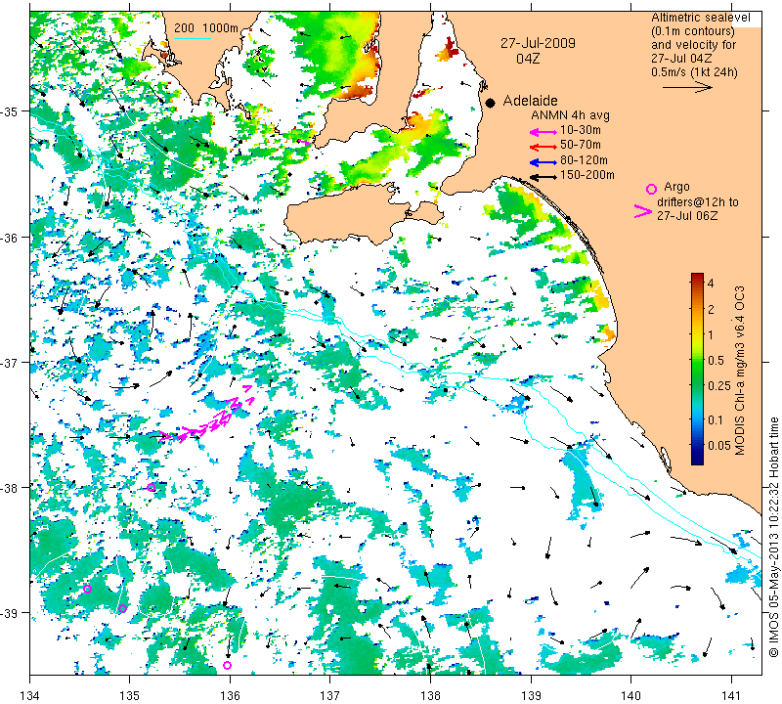This screenshot has height=704, width=782.
Task: Click the colorbar tick label '4'
Action: 711,284
